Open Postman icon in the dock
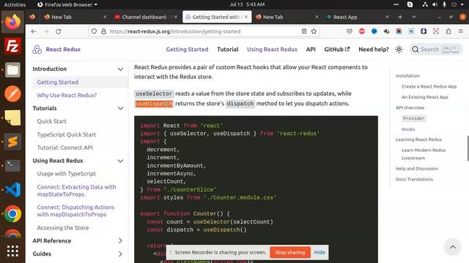Screen dimensions: 469x263 click(12, 94)
